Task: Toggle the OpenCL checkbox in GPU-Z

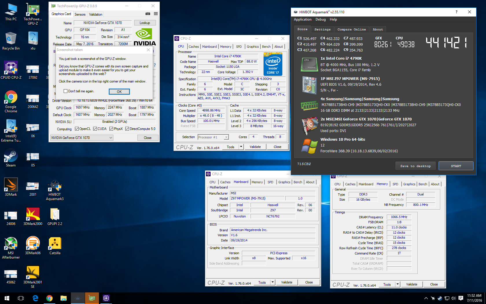Action: click(77, 129)
